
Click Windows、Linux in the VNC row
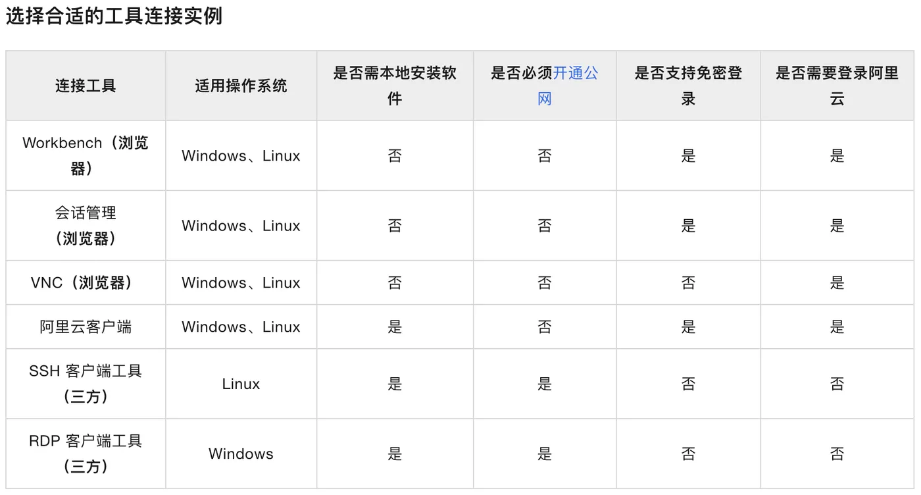pyautogui.click(x=241, y=282)
